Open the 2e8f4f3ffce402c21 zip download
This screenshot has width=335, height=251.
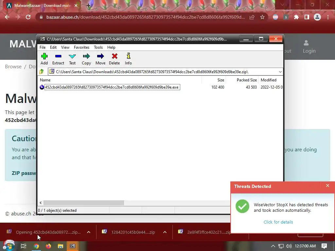pyautogui.click(x=205, y=232)
